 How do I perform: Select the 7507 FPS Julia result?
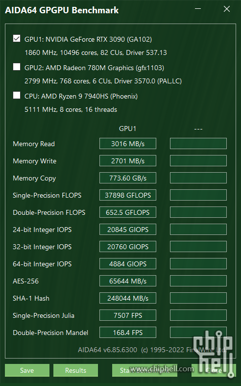tap(128, 315)
